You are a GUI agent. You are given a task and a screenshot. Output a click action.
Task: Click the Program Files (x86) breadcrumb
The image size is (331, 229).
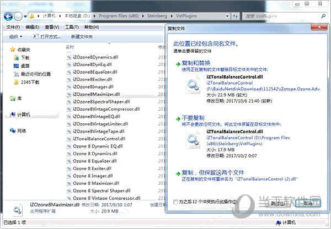coord(119,16)
